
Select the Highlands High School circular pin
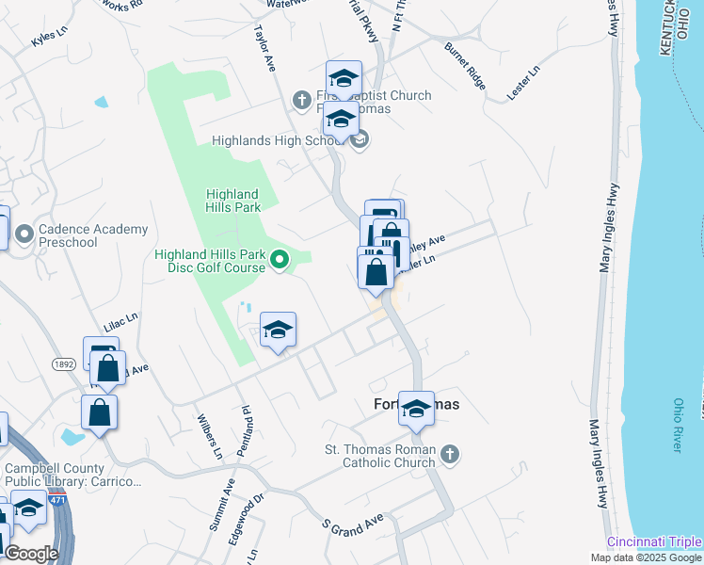[x=360, y=141]
